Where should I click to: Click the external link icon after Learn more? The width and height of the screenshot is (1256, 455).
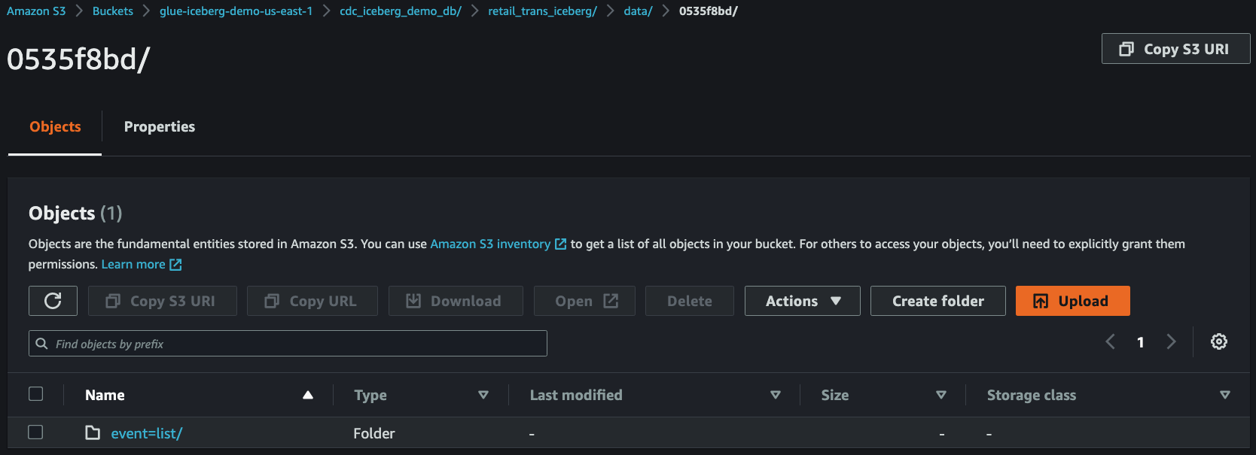(x=175, y=265)
